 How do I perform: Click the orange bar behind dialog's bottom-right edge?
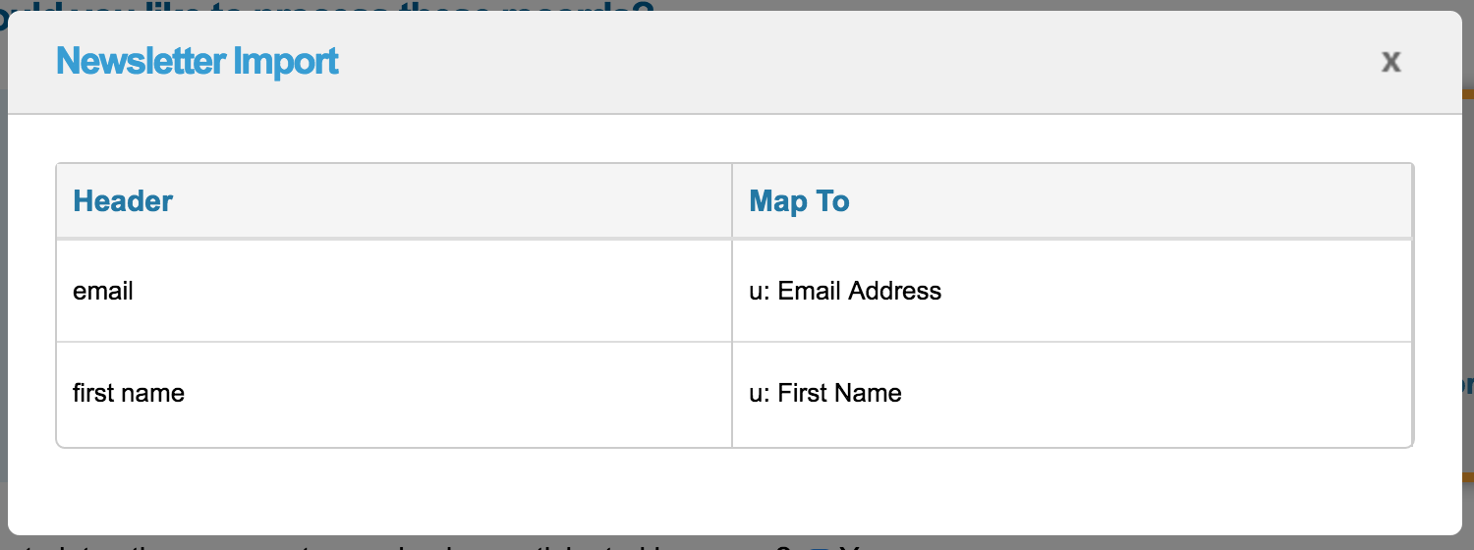(x=1468, y=478)
